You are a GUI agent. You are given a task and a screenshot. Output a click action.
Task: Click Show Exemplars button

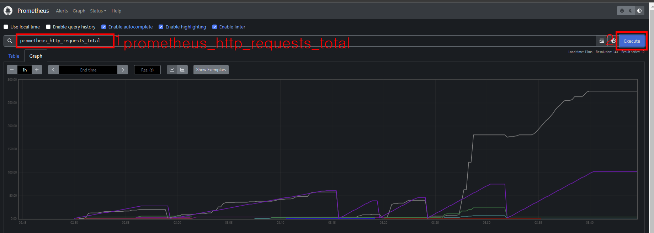(x=211, y=70)
